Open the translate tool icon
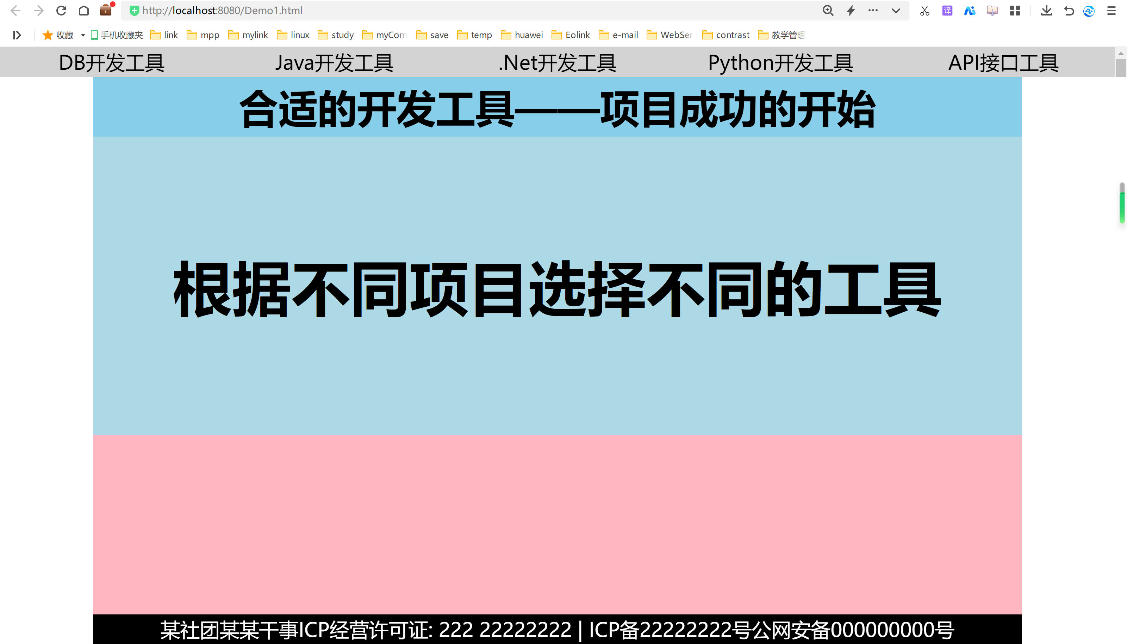The width and height of the screenshot is (1127, 644). click(x=947, y=10)
